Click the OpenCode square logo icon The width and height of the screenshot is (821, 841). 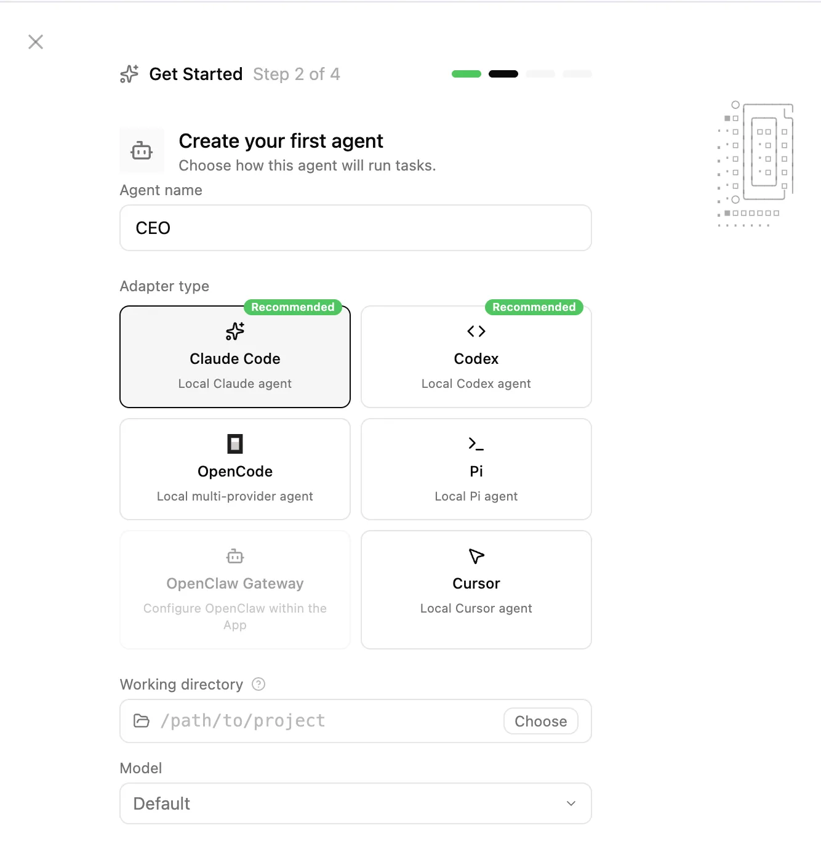[x=235, y=444]
